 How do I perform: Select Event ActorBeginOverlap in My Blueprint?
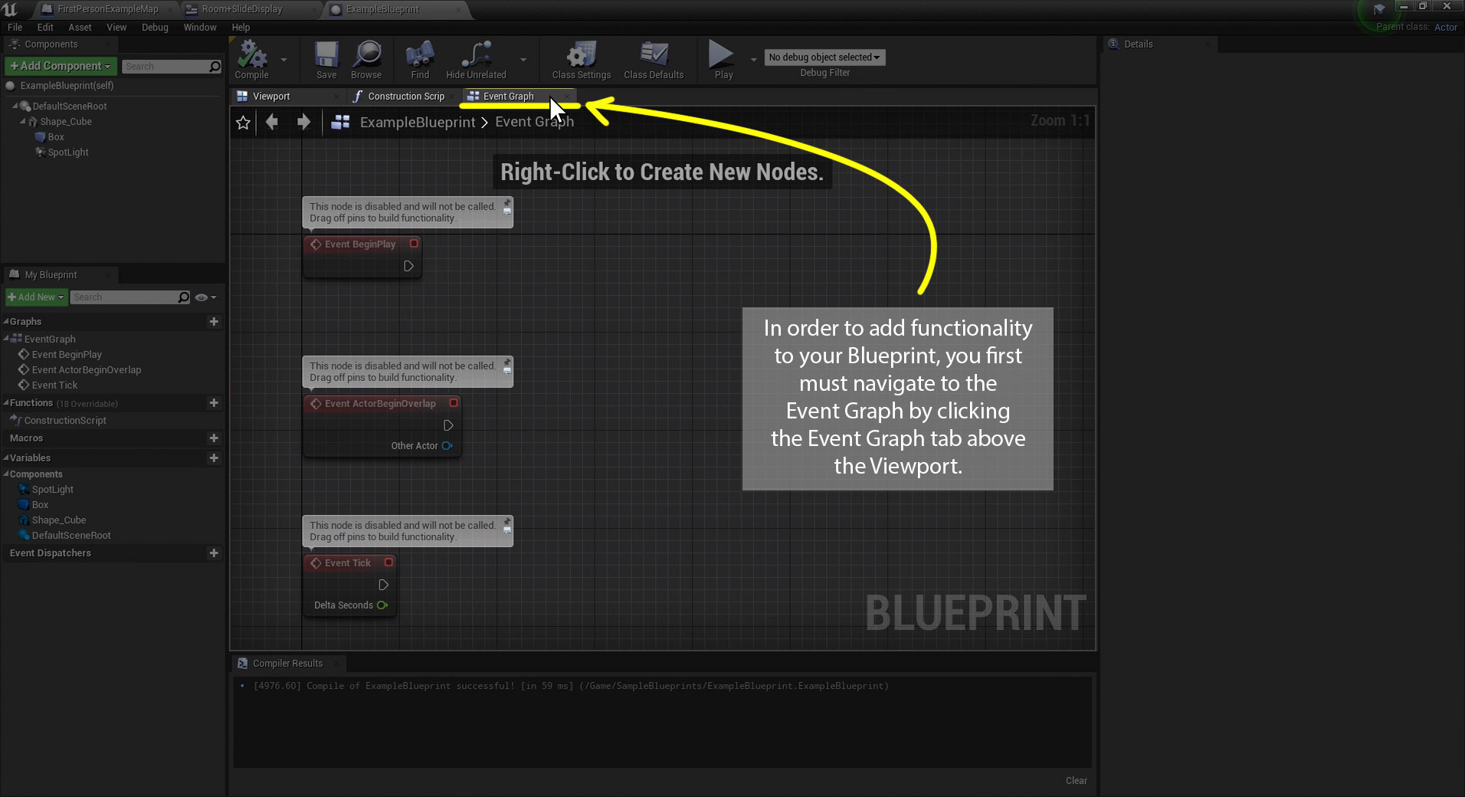(87, 370)
